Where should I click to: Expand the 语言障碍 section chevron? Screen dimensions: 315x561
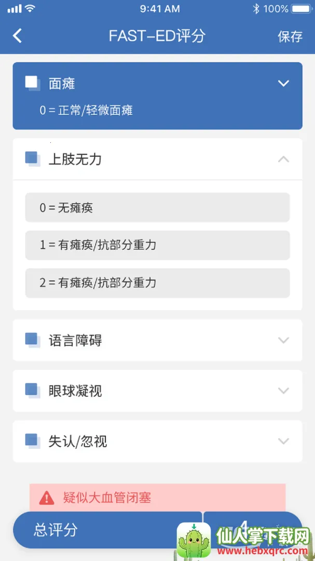[x=283, y=340]
